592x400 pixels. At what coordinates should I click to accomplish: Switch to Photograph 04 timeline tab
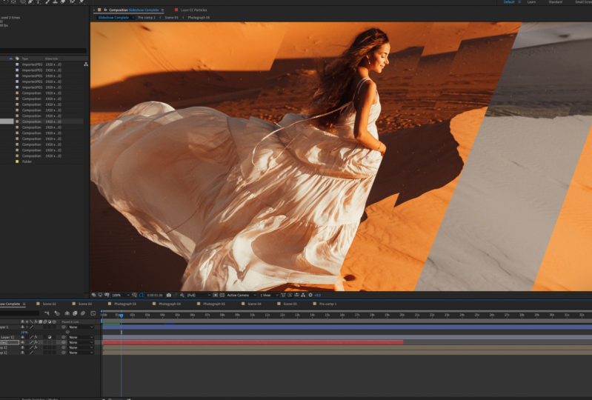(x=170, y=304)
